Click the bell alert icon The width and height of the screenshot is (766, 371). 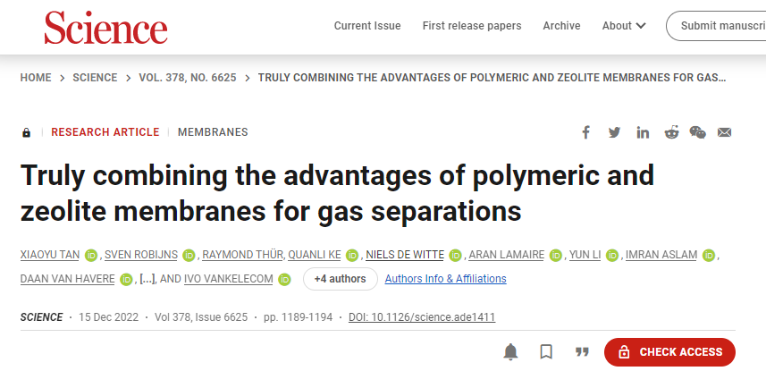pyautogui.click(x=510, y=352)
